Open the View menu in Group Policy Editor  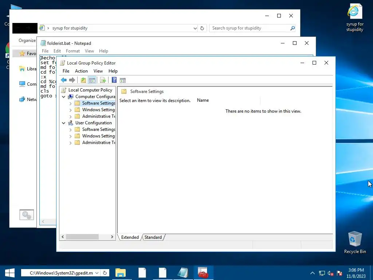[98, 71]
